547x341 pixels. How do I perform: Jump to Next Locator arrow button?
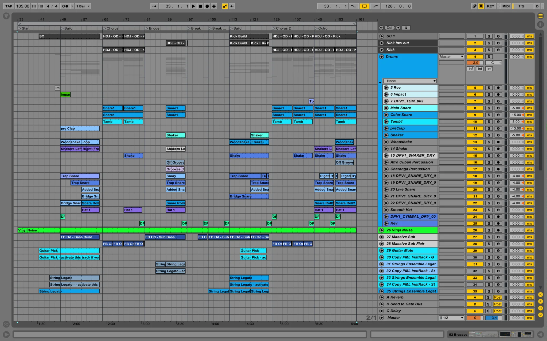point(398,28)
